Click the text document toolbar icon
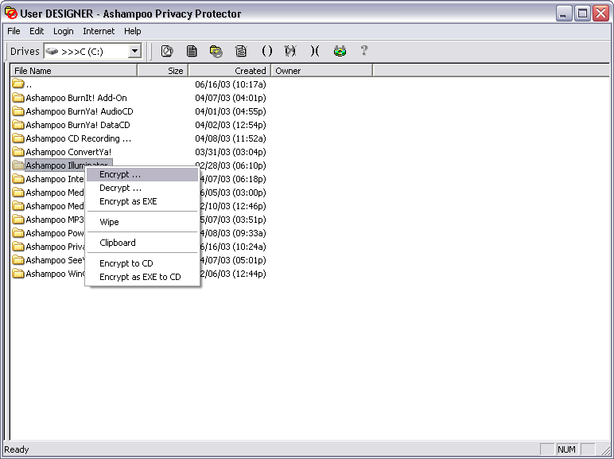The image size is (614, 459). 192,51
